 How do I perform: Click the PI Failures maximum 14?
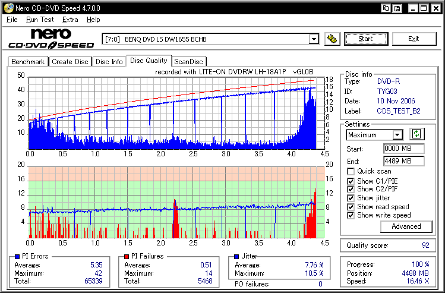coord(209,273)
